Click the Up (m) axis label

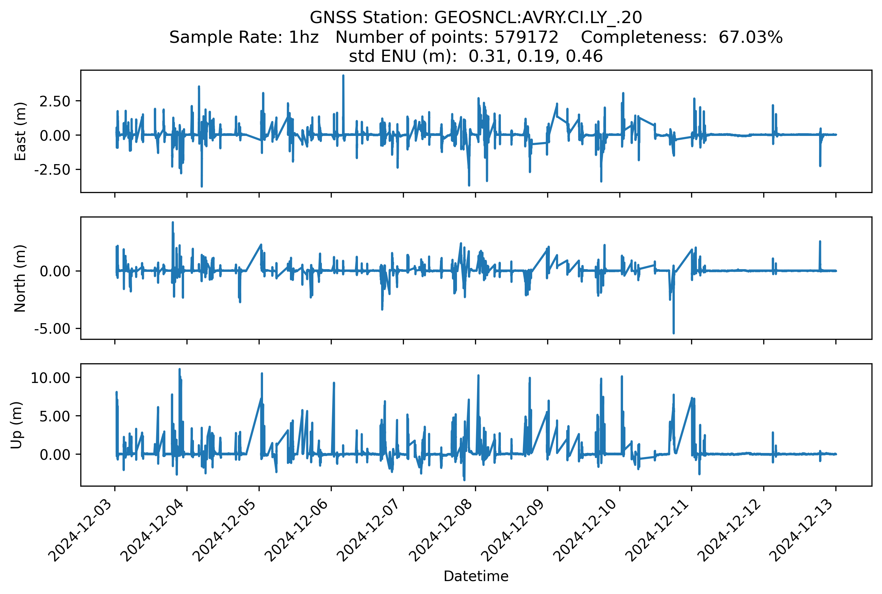pyautogui.click(x=16, y=425)
